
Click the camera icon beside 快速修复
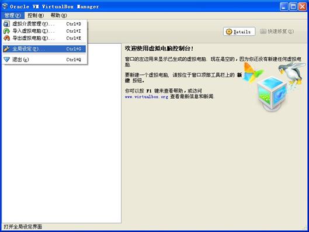pos(263,31)
